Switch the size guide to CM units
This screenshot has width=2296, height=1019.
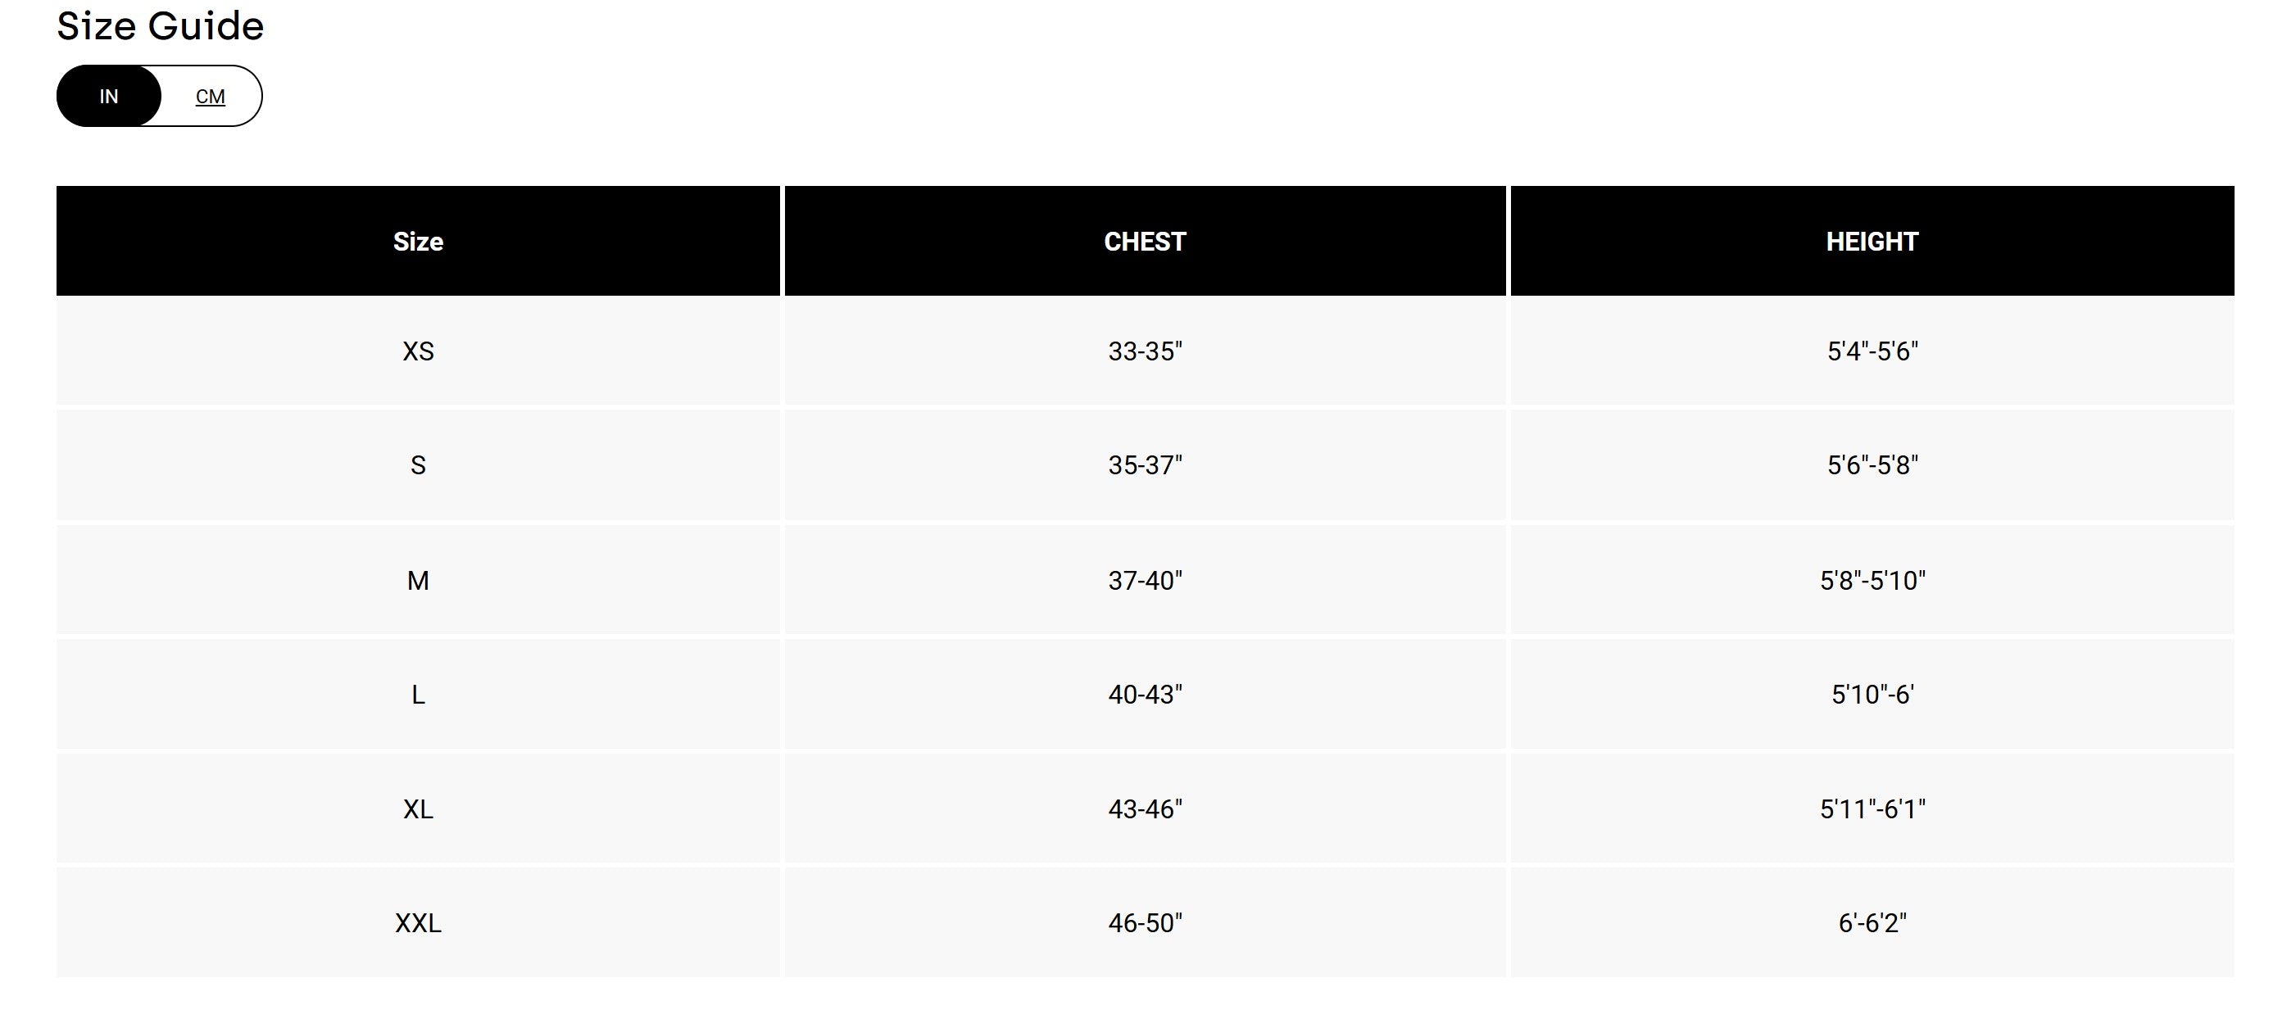tap(211, 96)
